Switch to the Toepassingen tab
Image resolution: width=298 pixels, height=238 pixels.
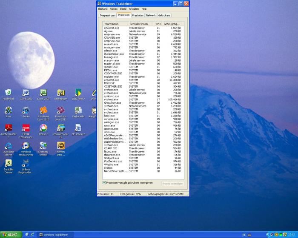108,15
